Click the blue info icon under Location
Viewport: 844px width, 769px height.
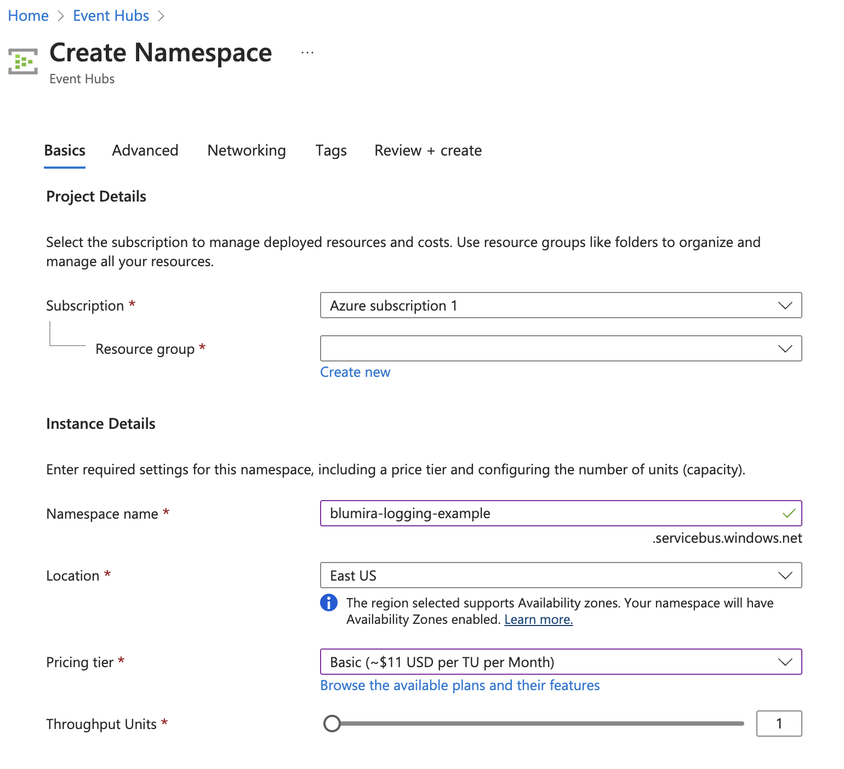tap(329, 602)
